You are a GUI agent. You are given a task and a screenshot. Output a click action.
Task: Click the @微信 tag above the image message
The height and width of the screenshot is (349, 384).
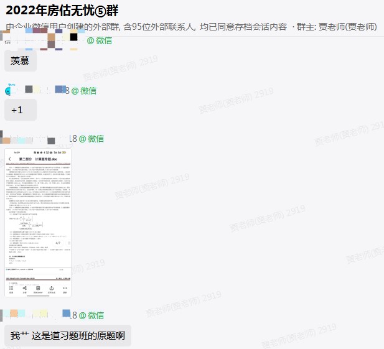click(x=91, y=139)
